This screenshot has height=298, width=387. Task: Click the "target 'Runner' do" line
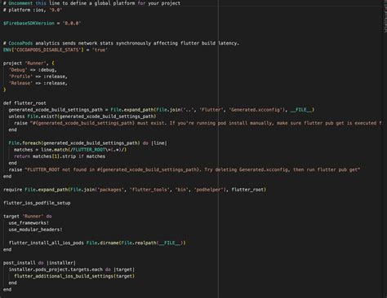(x=28, y=217)
